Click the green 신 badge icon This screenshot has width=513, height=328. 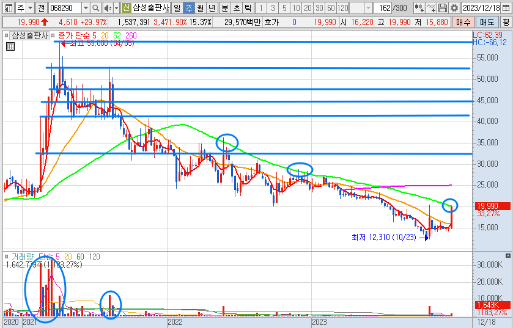pos(126,8)
